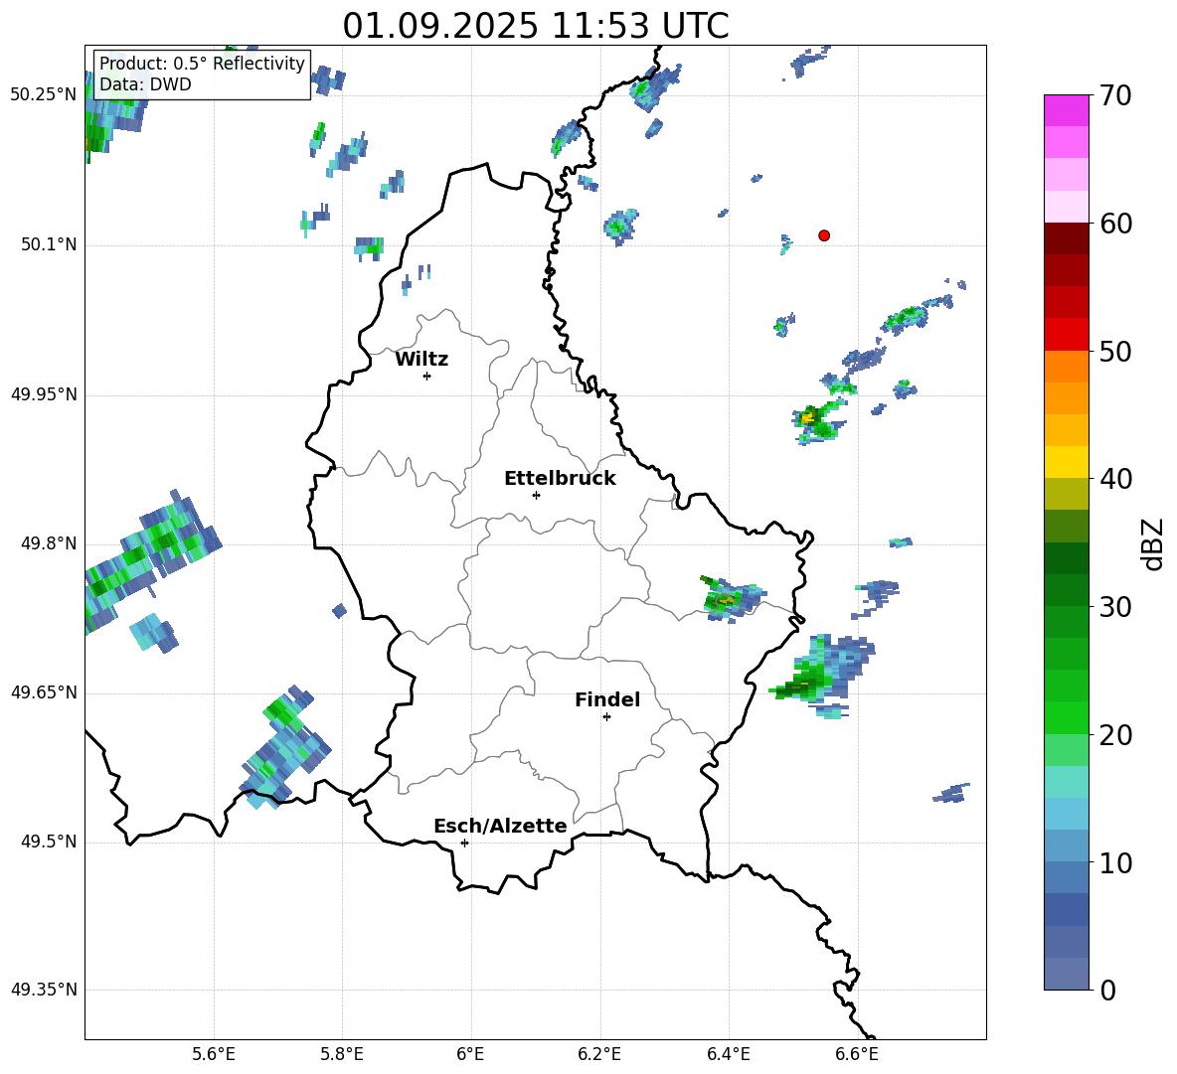Click the Findel station cross marker
This screenshot has width=1177, height=1074.
coord(606,716)
